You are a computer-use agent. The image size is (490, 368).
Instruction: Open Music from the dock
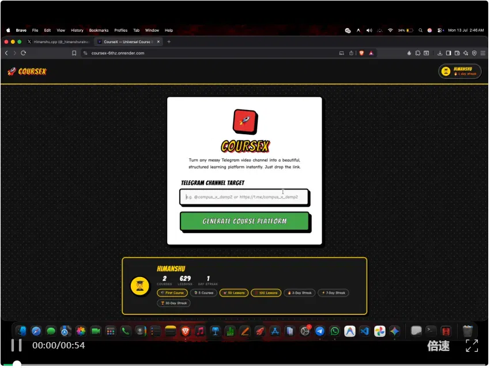click(x=200, y=332)
